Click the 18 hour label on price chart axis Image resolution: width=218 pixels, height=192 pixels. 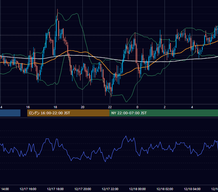point(55,107)
